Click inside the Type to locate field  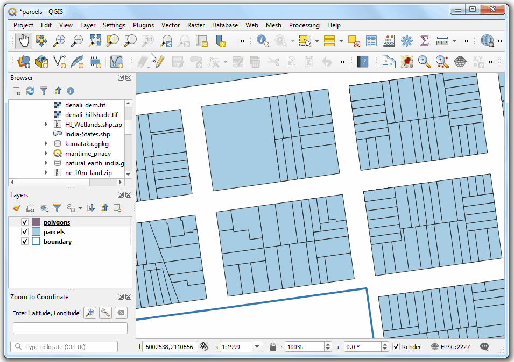(64, 346)
